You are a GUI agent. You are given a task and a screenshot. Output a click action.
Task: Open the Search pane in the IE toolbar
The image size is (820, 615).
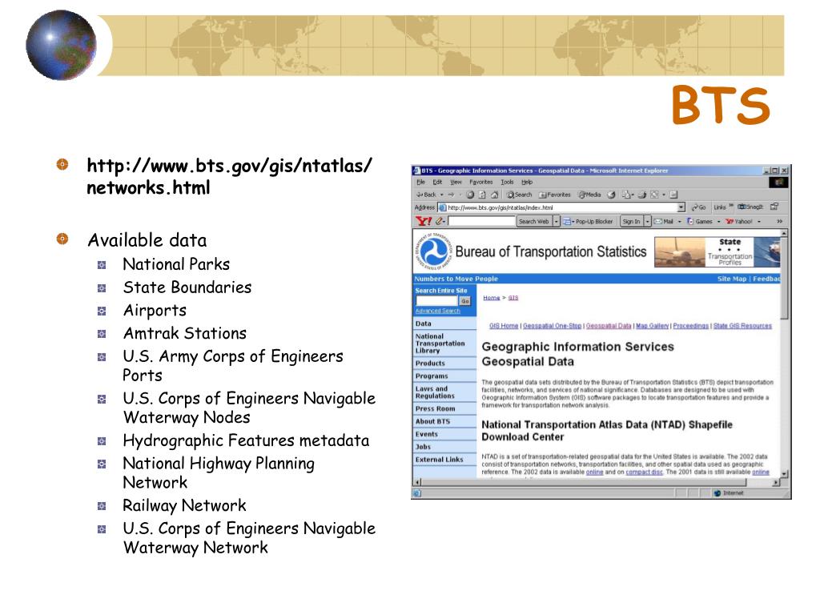(519, 195)
